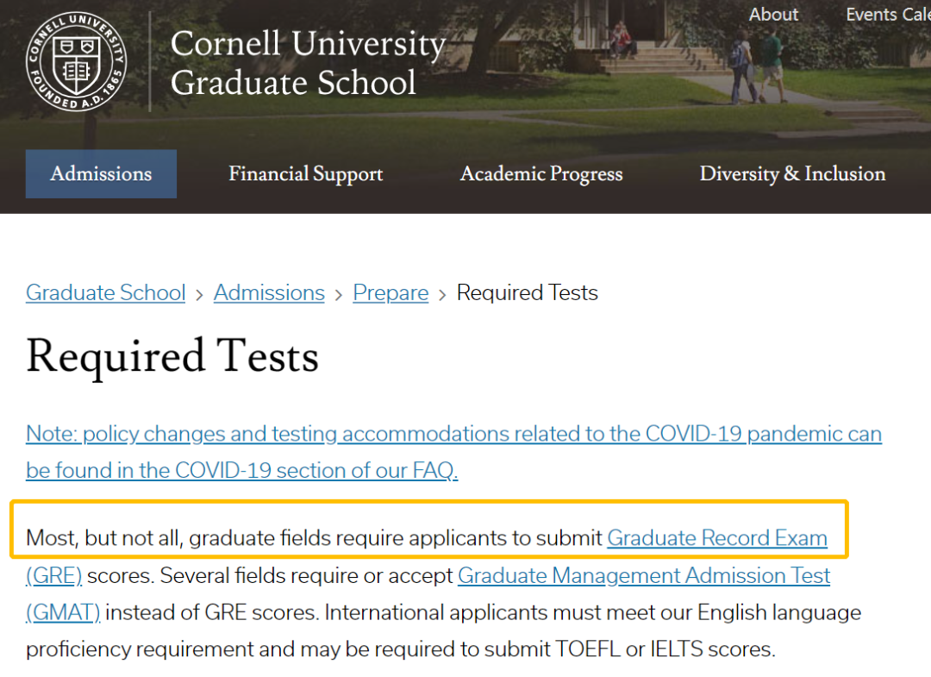The image size is (931, 677).
Task: Click the Cornell University Graduate School title
Action: (x=307, y=63)
